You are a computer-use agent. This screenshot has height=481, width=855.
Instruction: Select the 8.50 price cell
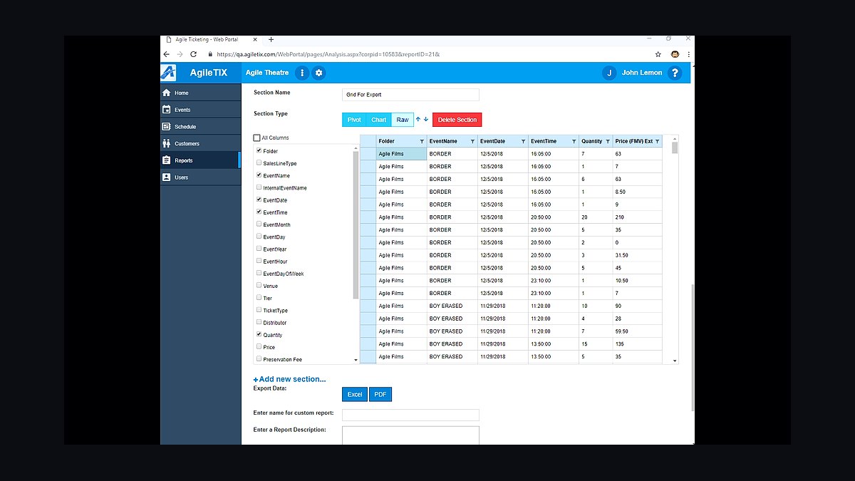point(638,192)
